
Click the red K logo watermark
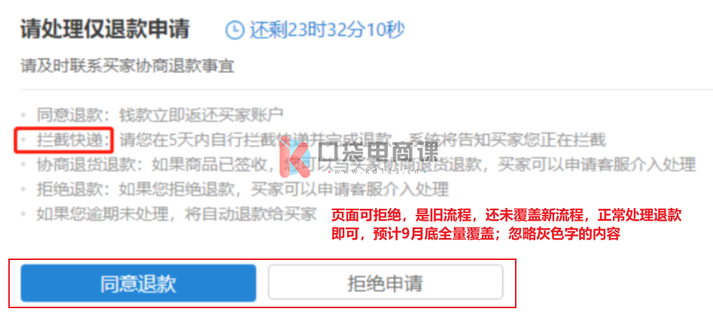coord(294,157)
